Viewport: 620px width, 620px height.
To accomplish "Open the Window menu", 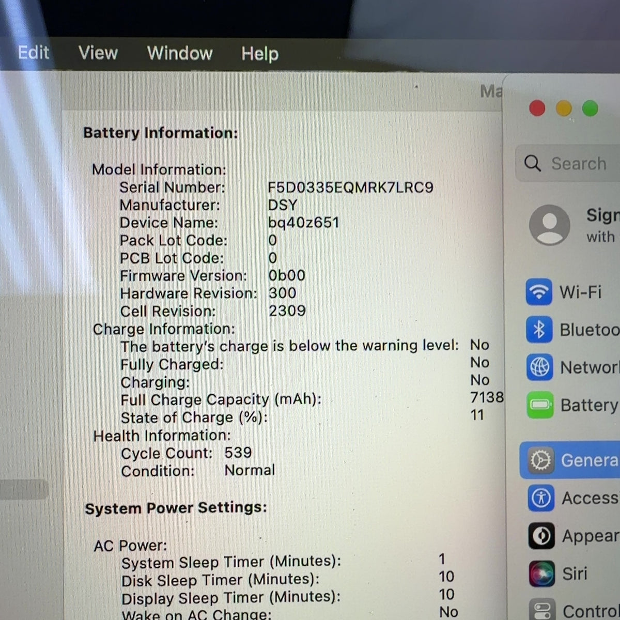I will tap(180, 53).
